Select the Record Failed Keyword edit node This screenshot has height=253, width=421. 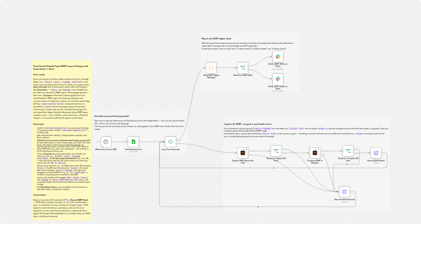click(345, 192)
